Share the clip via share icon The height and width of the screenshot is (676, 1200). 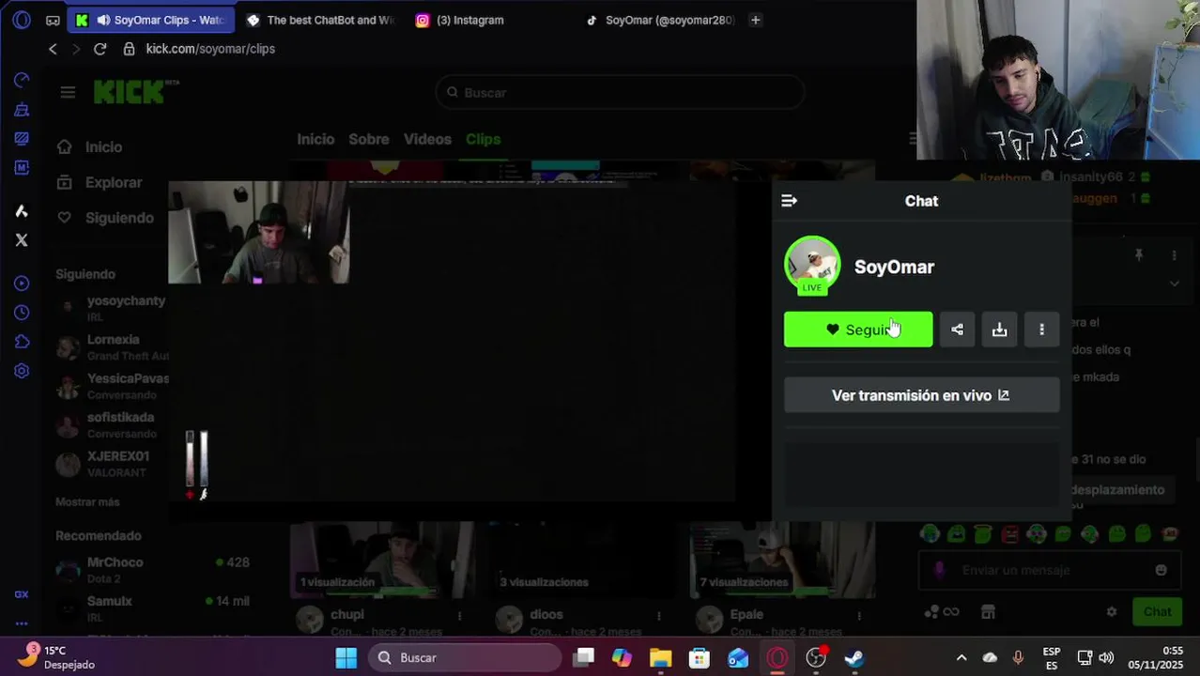point(957,330)
